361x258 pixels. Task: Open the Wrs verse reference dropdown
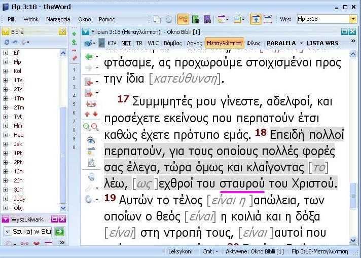353,19
